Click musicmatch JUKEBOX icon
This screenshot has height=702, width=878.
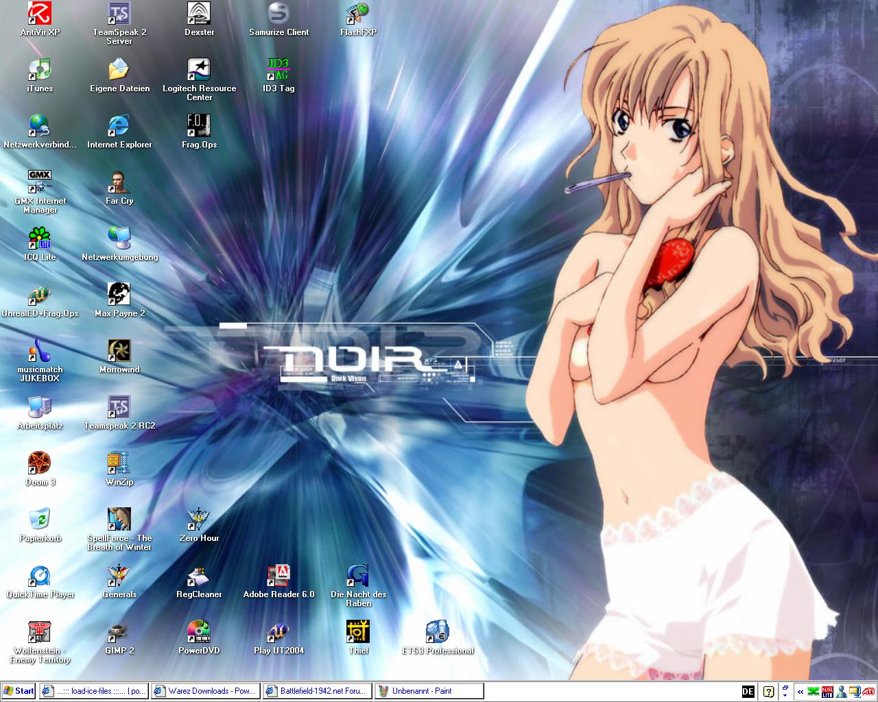tap(40, 361)
